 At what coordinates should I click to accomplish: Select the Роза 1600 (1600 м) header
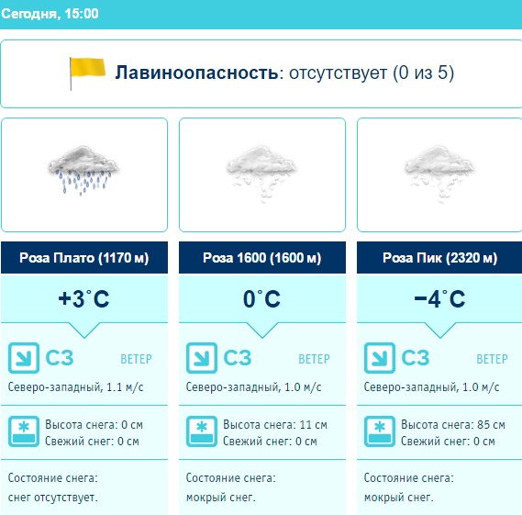pos(262,258)
